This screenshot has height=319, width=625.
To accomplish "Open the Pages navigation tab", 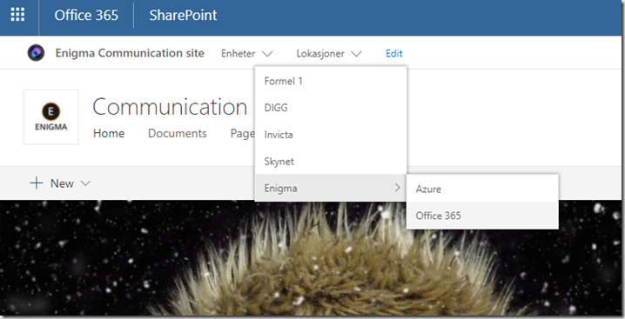I will coord(243,133).
